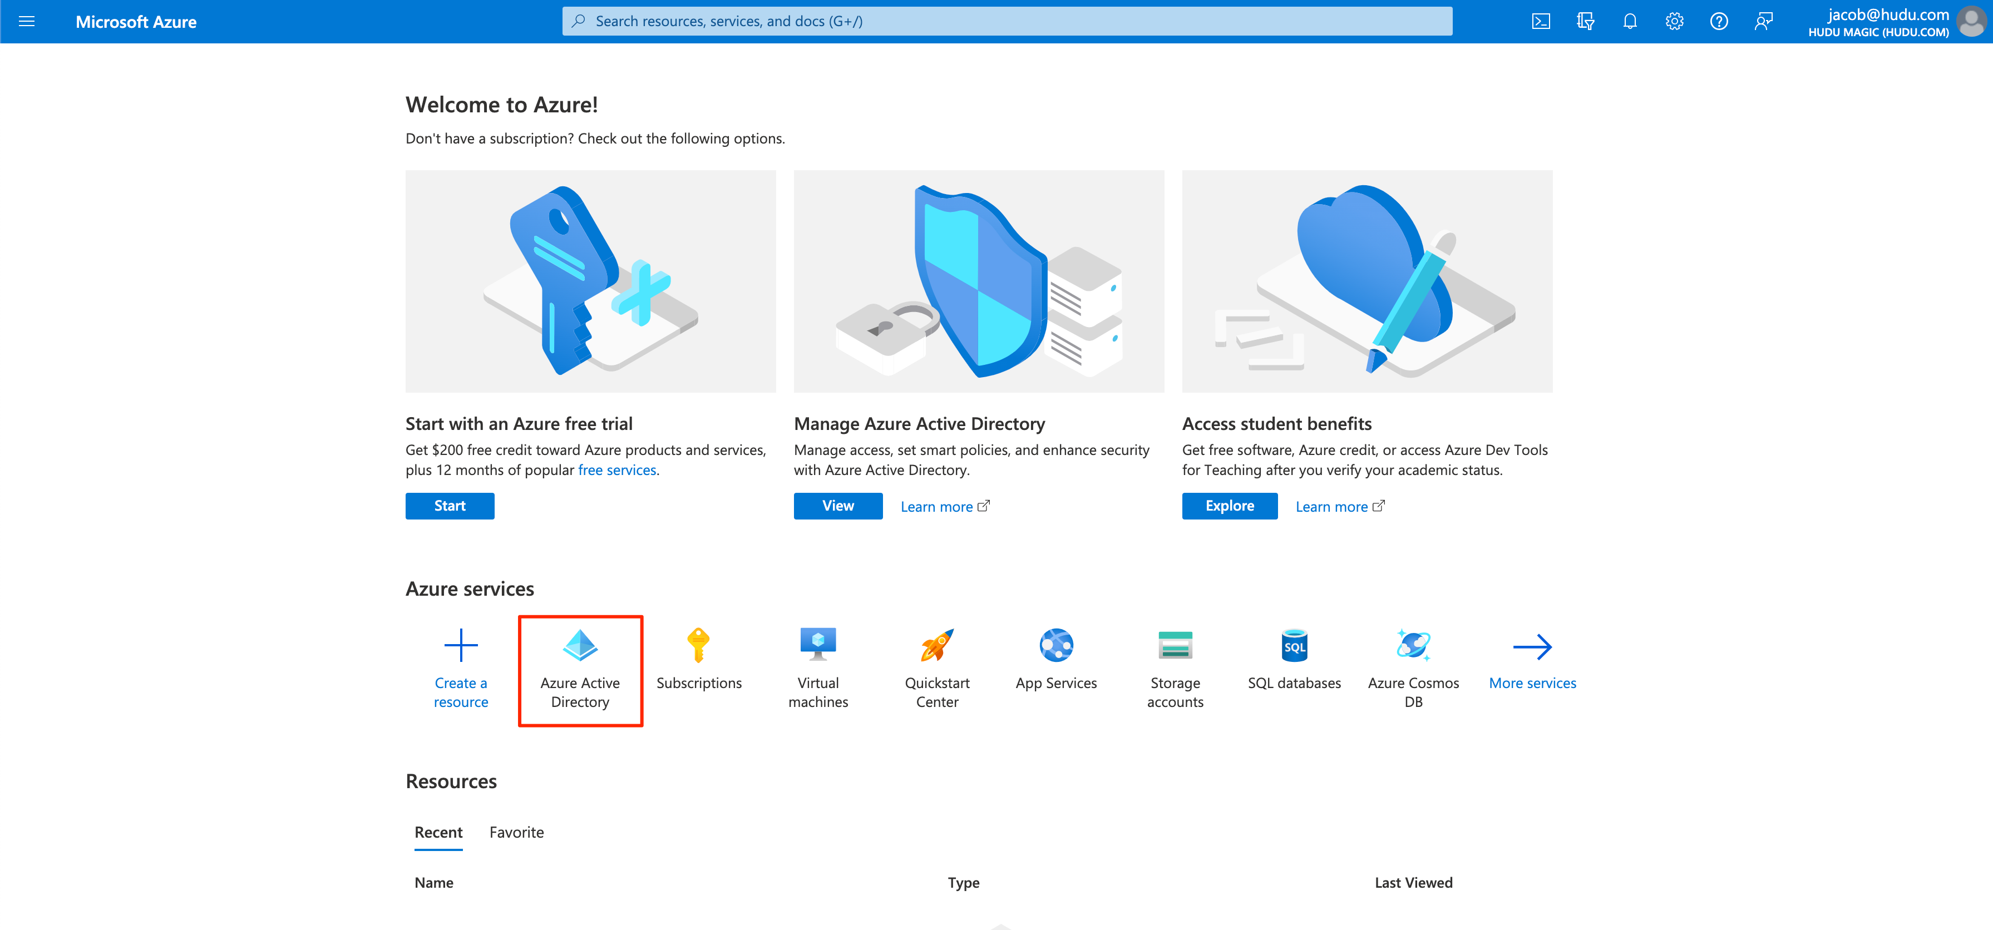The height and width of the screenshot is (930, 1993).
Task: Click the Create a resource label
Action: (460, 692)
